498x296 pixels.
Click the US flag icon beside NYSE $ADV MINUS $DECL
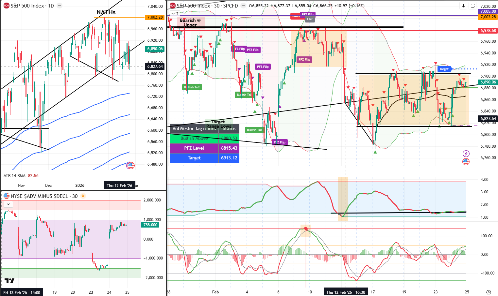[6, 196]
